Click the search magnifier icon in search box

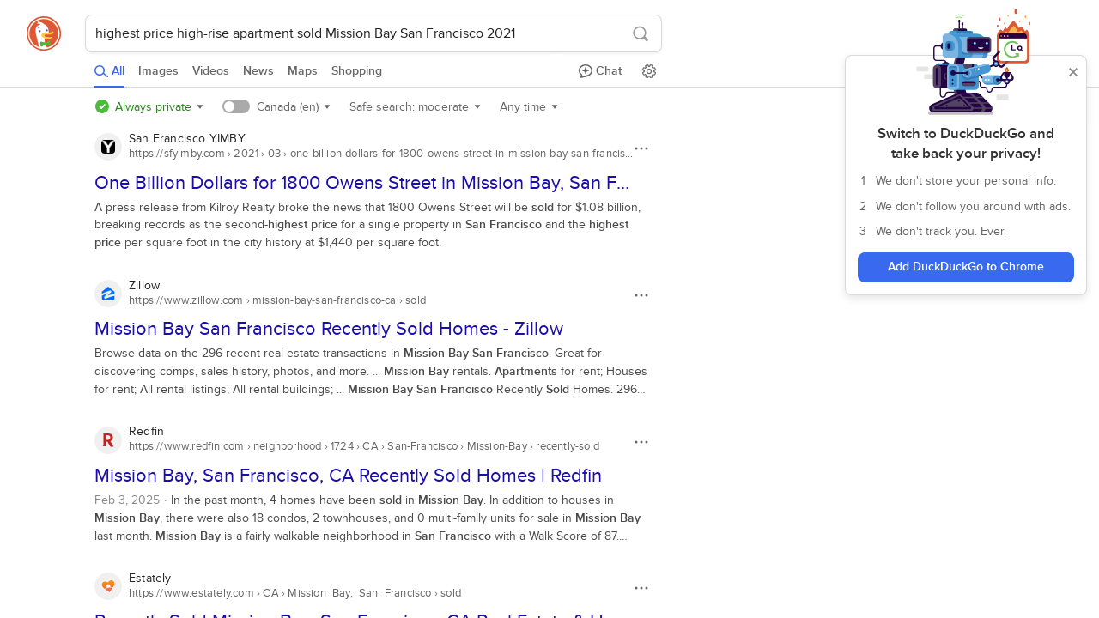(x=641, y=33)
